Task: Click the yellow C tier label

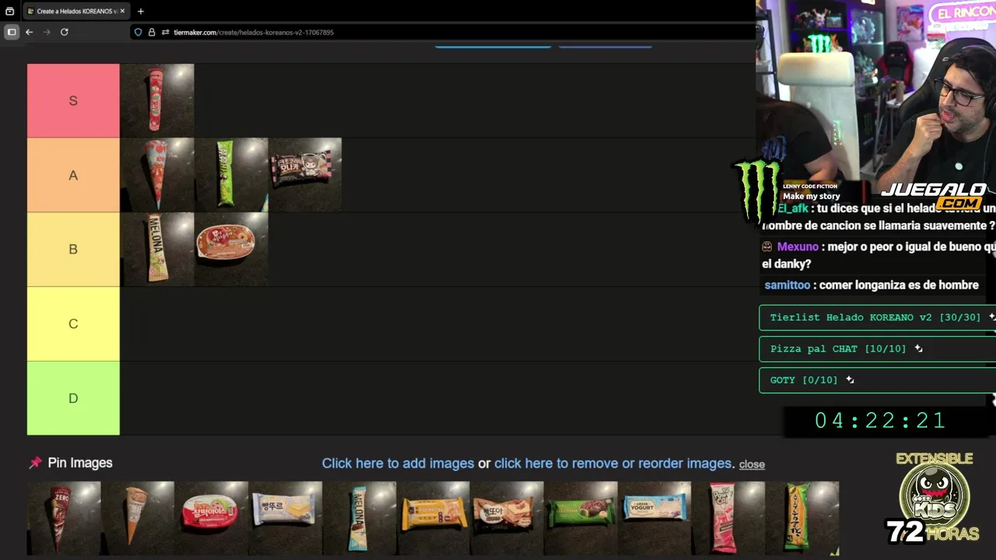Action: [x=73, y=324]
